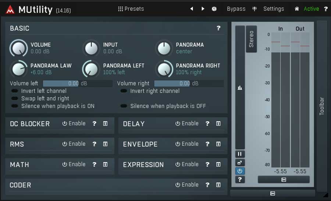
Task: Load the next preset arrow
Action: tap(203, 9)
